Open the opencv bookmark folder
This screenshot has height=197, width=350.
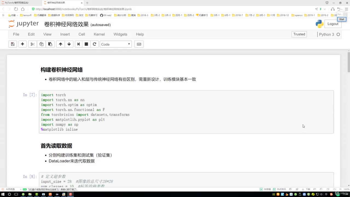coord(297,15)
